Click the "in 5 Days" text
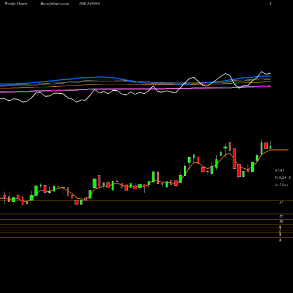Viewport: 293px width, 293px height. coord(281,185)
